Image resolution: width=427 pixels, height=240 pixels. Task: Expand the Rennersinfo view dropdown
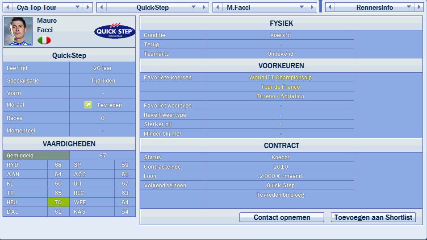(408, 8)
